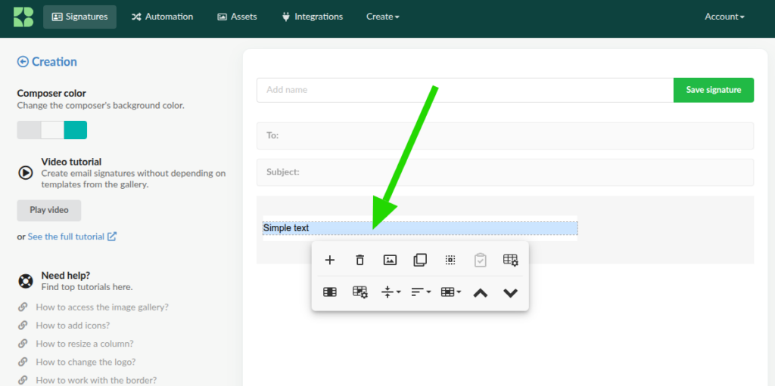775x386 pixels.
Task: Open the vertical alignment dropdown
Action: tap(391, 292)
